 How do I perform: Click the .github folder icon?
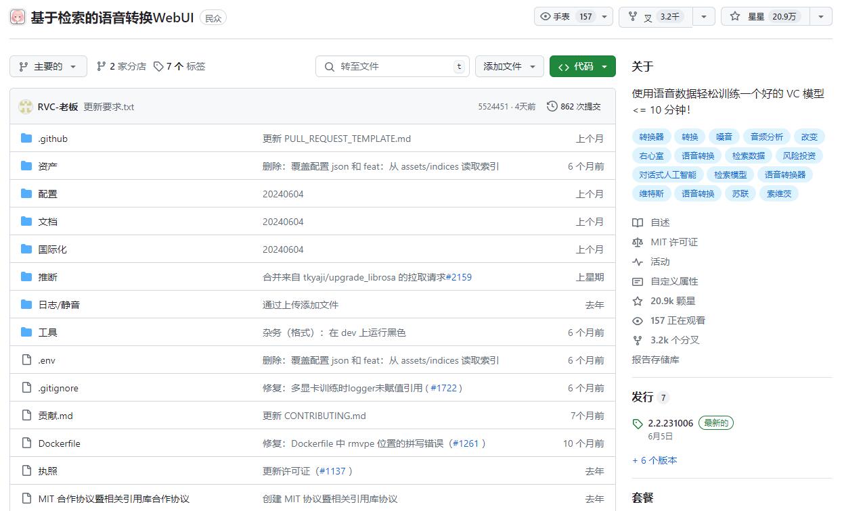[26, 139]
